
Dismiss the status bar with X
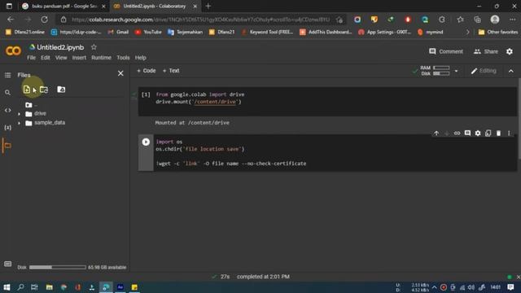coord(518,277)
